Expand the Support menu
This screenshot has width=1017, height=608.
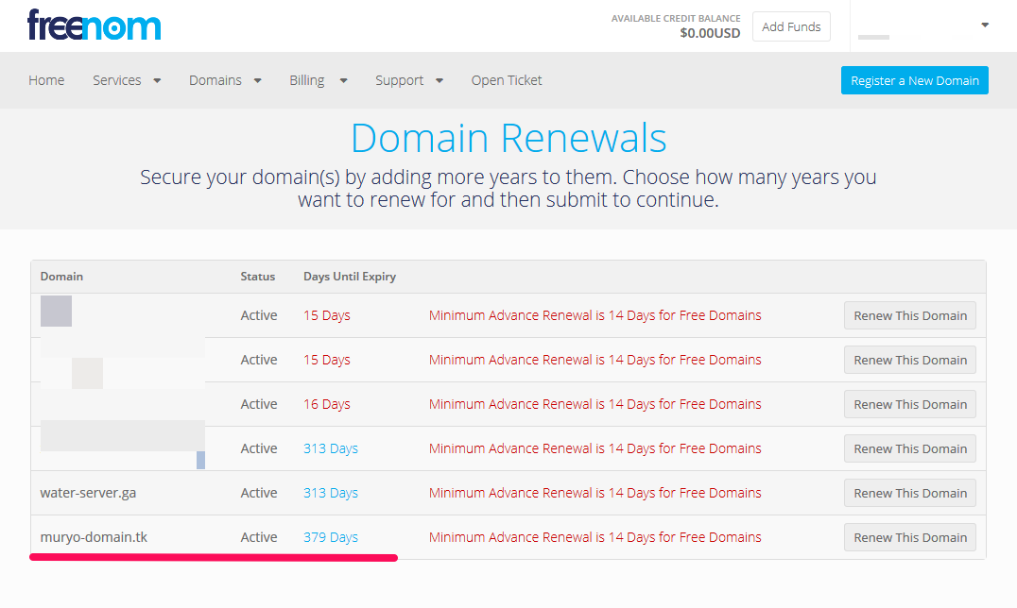coord(409,80)
